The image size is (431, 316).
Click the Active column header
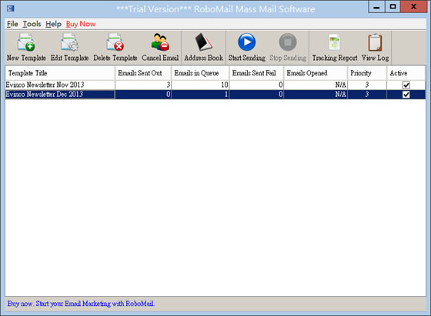tap(406, 73)
